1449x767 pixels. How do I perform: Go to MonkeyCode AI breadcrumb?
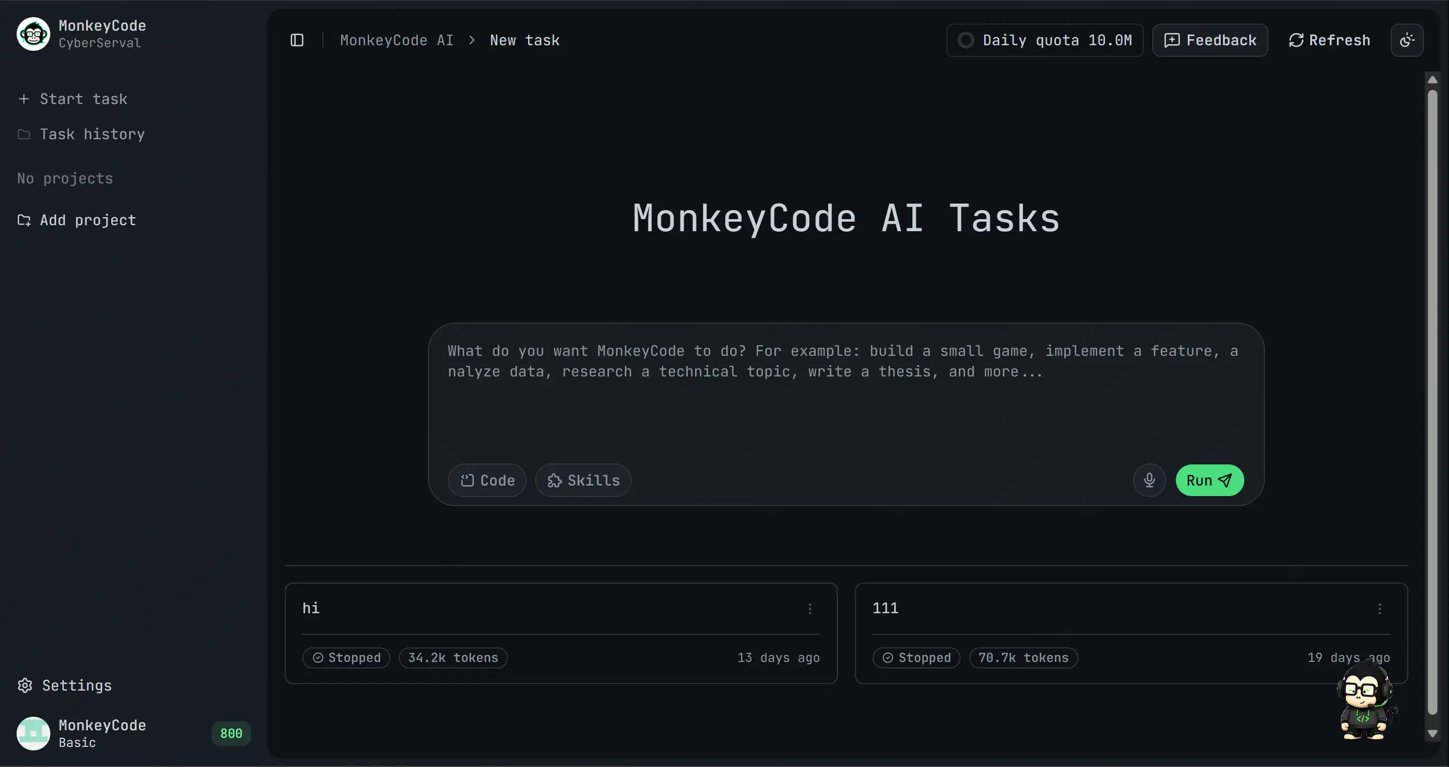(396, 40)
